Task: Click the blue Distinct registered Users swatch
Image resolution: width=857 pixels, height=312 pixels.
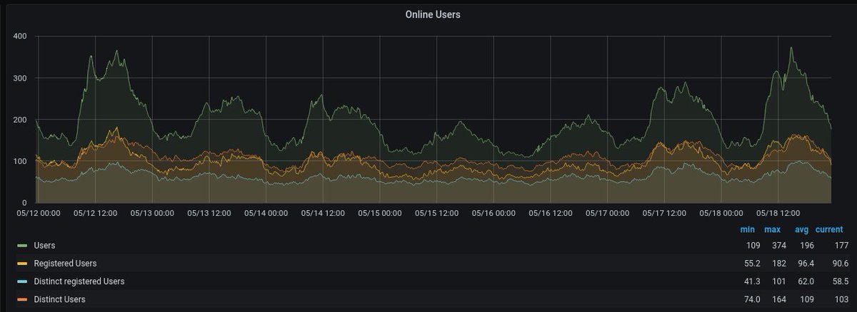Action: pos(22,281)
